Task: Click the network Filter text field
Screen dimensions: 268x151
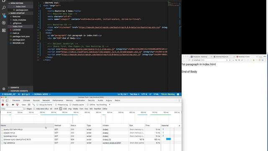Action: [x=12, y=109]
